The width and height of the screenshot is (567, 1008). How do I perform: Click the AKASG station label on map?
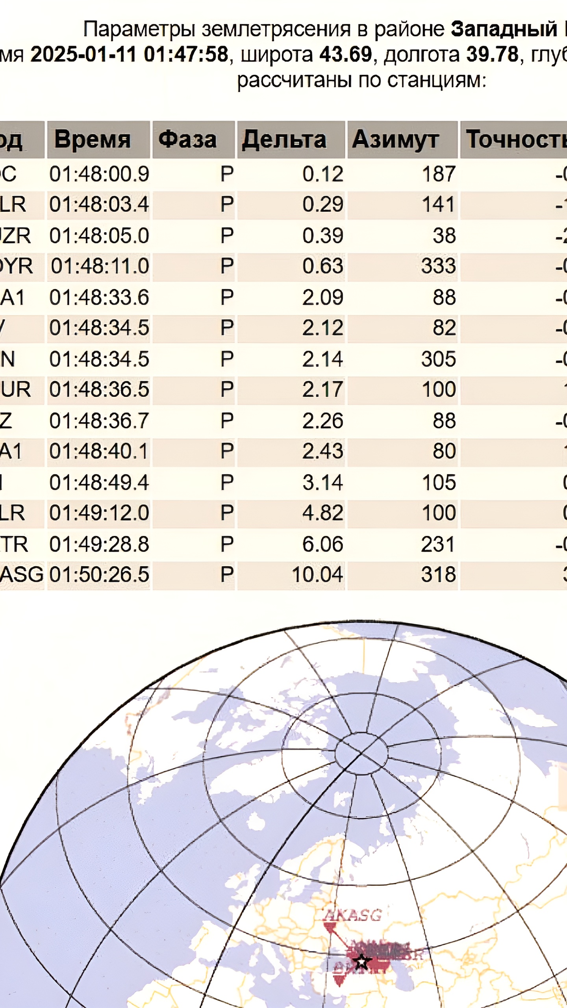pos(353,915)
